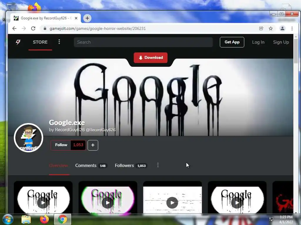Follow the Google.exe game
The width and height of the screenshot is (301, 225).
pyautogui.click(x=61, y=145)
